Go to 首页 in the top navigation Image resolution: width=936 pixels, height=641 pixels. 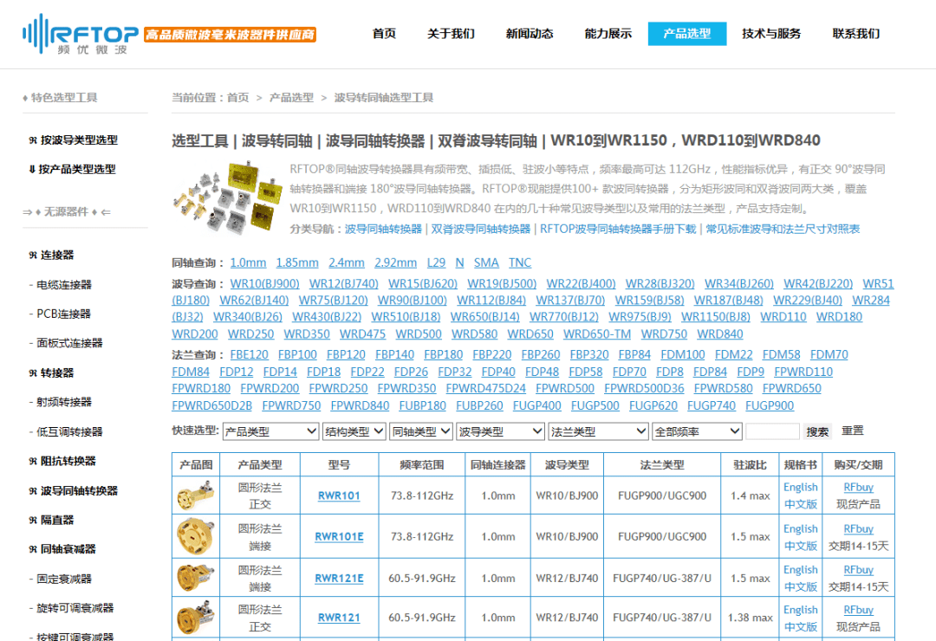384,34
